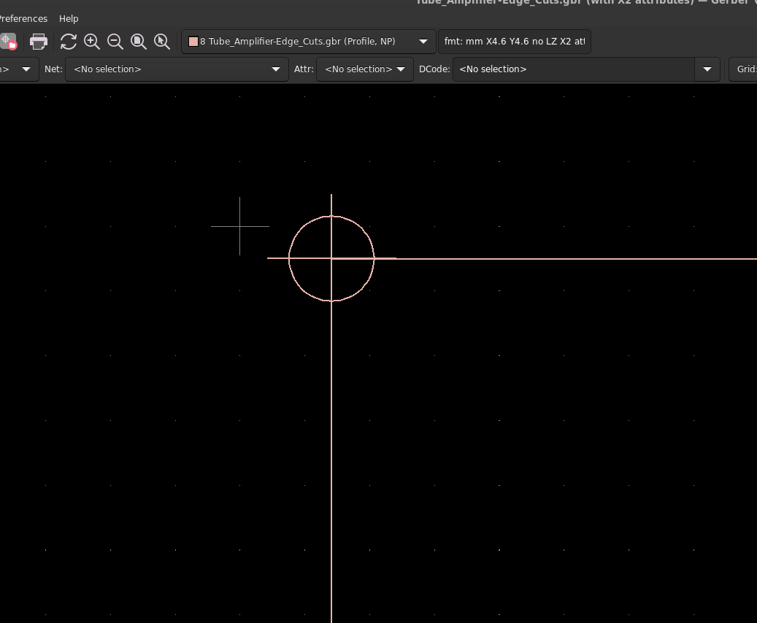Click the pink layer color swatch

(x=193, y=42)
